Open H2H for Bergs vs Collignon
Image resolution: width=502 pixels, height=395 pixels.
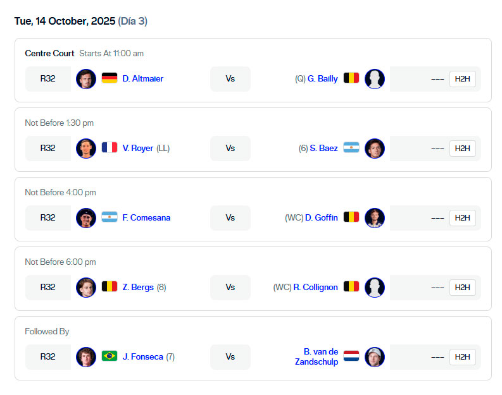tap(462, 288)
